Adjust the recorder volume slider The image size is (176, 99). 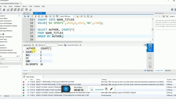99,90
